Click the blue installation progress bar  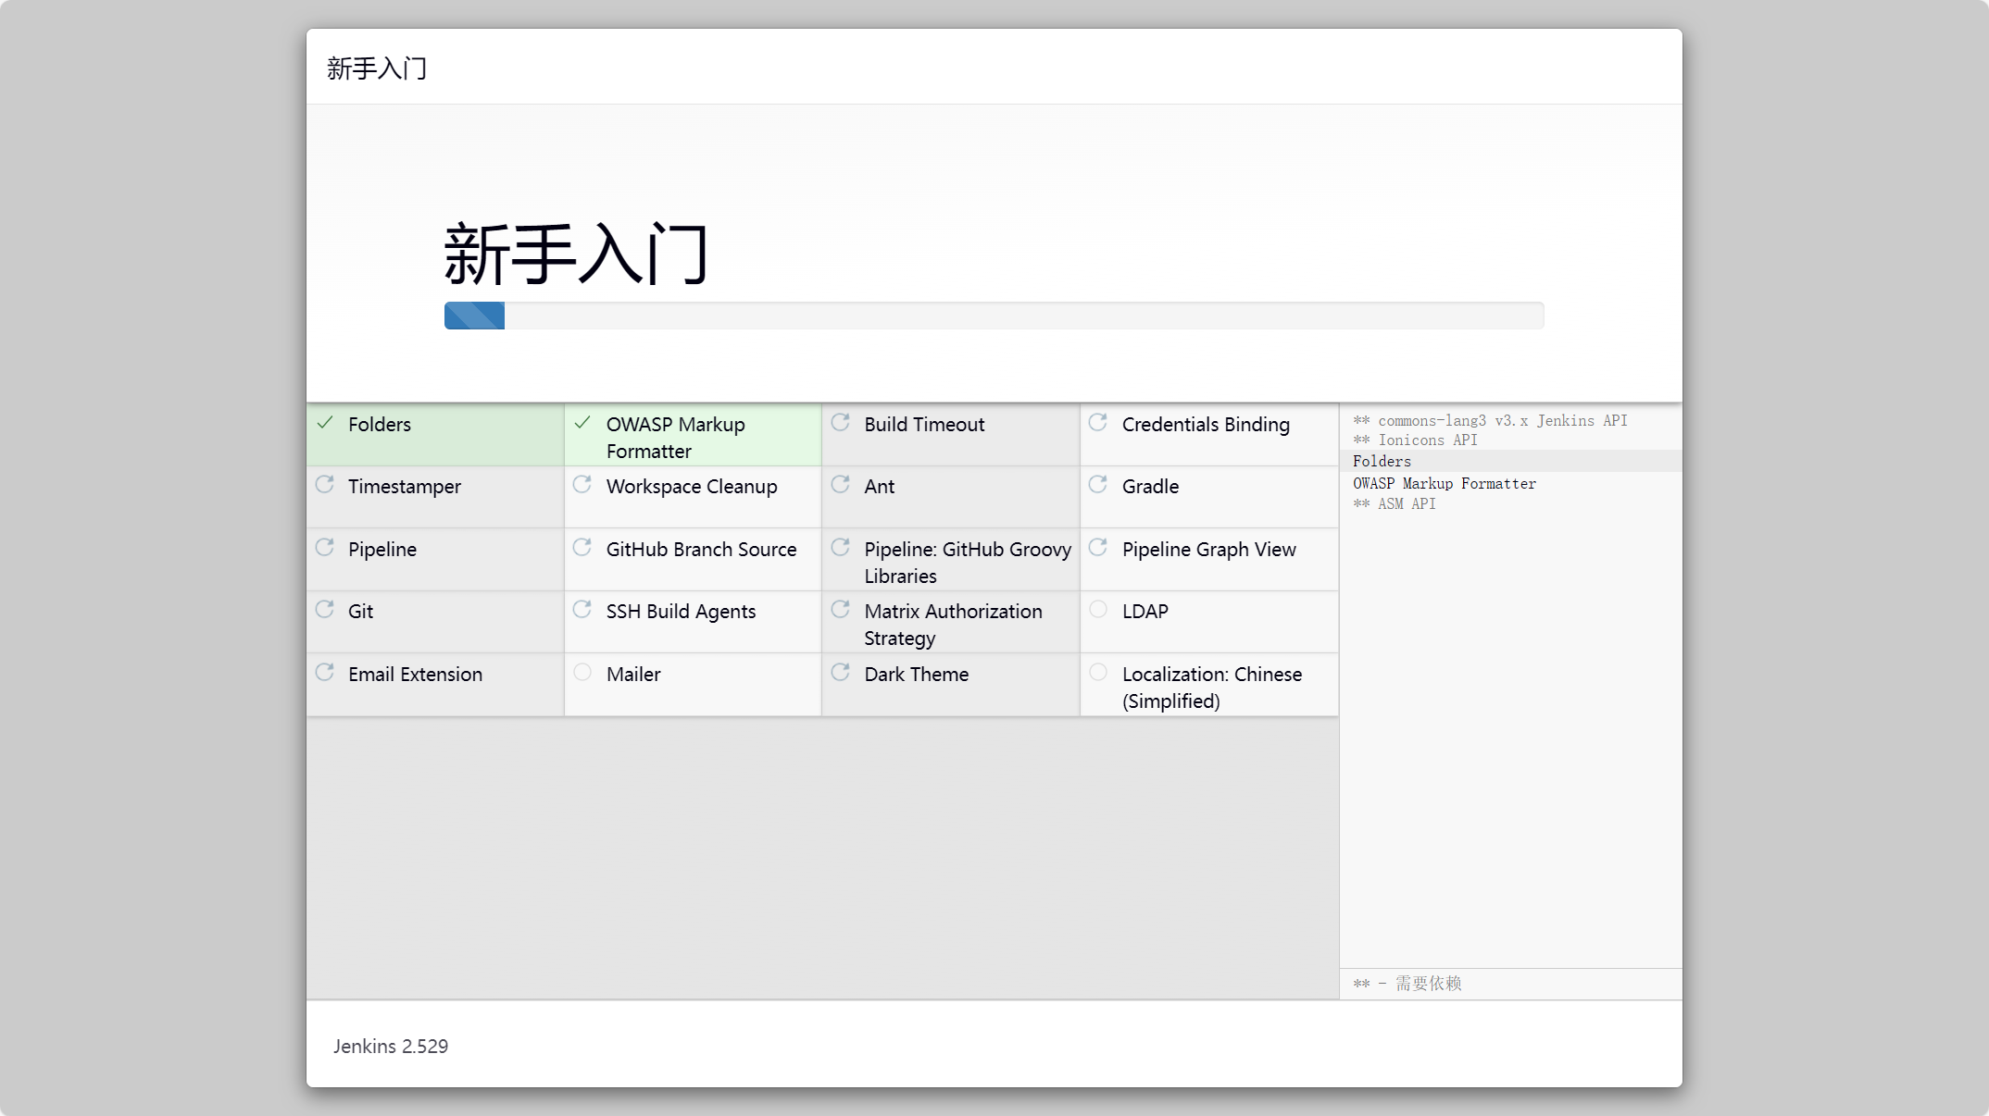[x=474, y=316]
